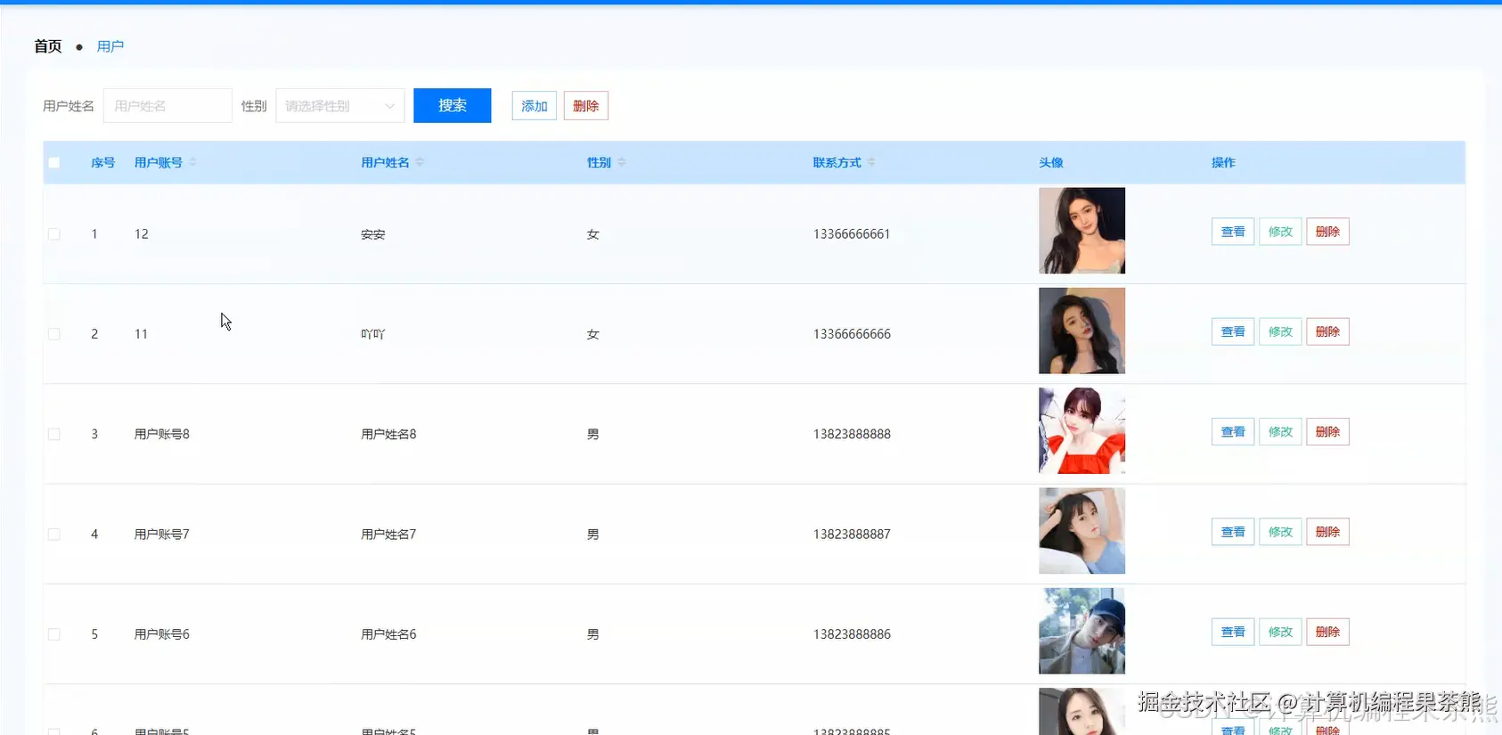Go to 首页 in the breadcrumb
This screenshot has width=1502, height=735.
pyautogui.click(x=48, y=46)
